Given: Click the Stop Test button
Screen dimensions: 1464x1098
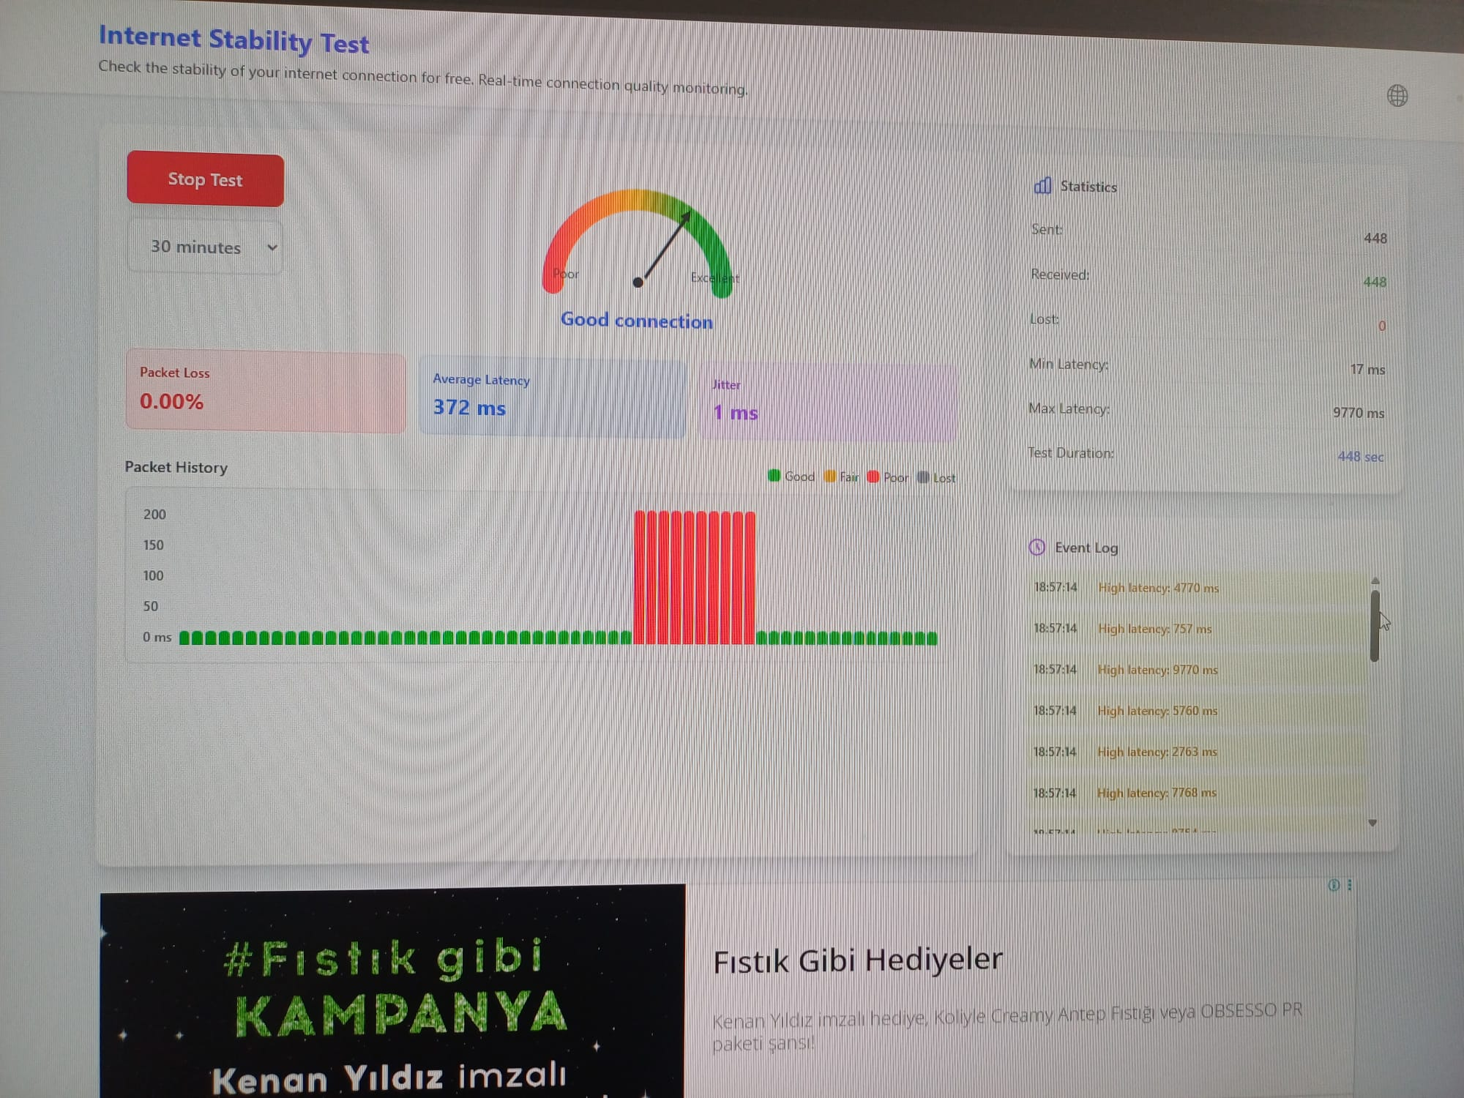Looking at the screenshot, I should point(205,179).
